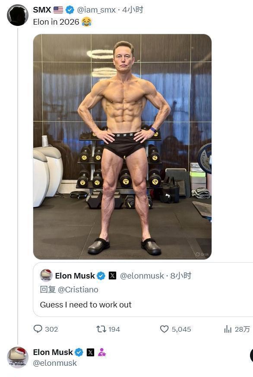Open the Santa-hat avatar at bottom
The height and width of the screenshot is (377, 253).
pos(18,358)
